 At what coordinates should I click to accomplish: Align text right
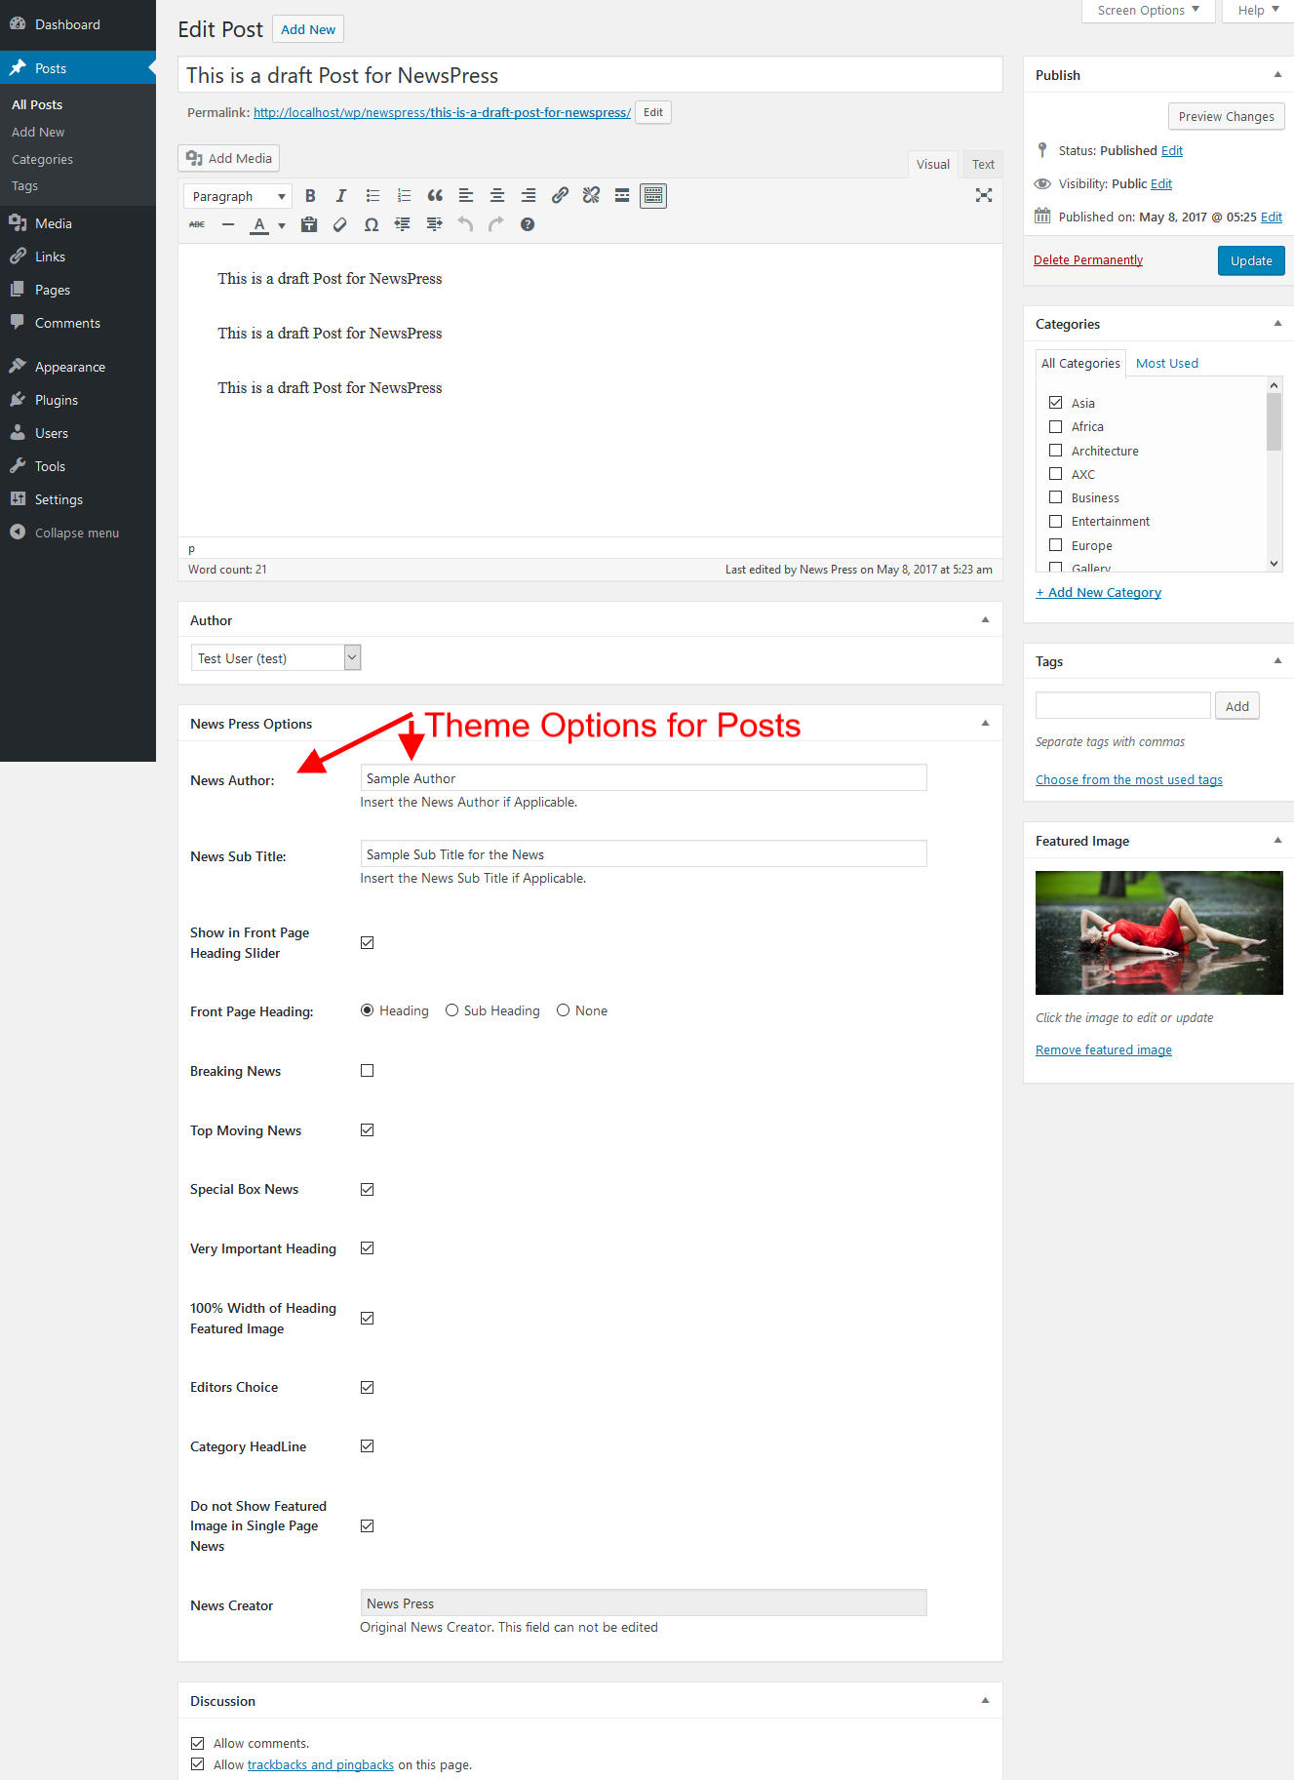click(529, 196)
